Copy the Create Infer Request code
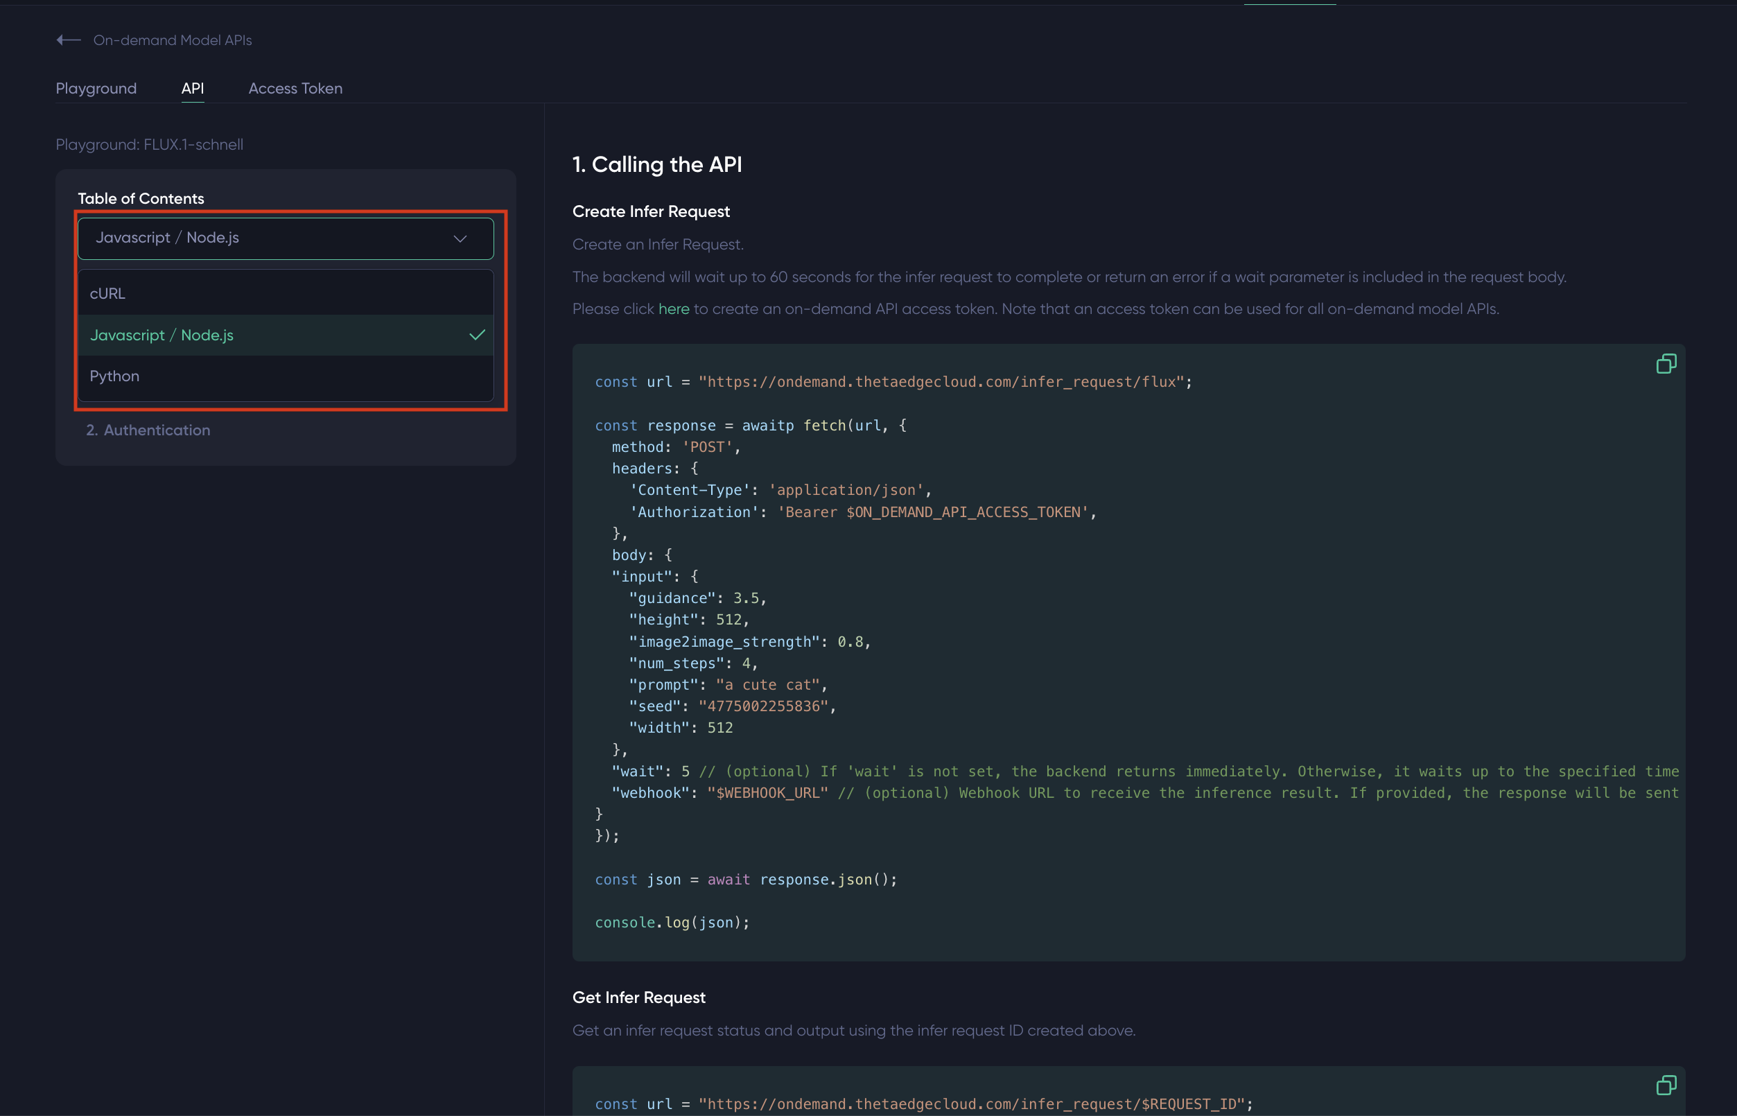The height and width of the screenshot is (1116, 1737). [1666, 364]
